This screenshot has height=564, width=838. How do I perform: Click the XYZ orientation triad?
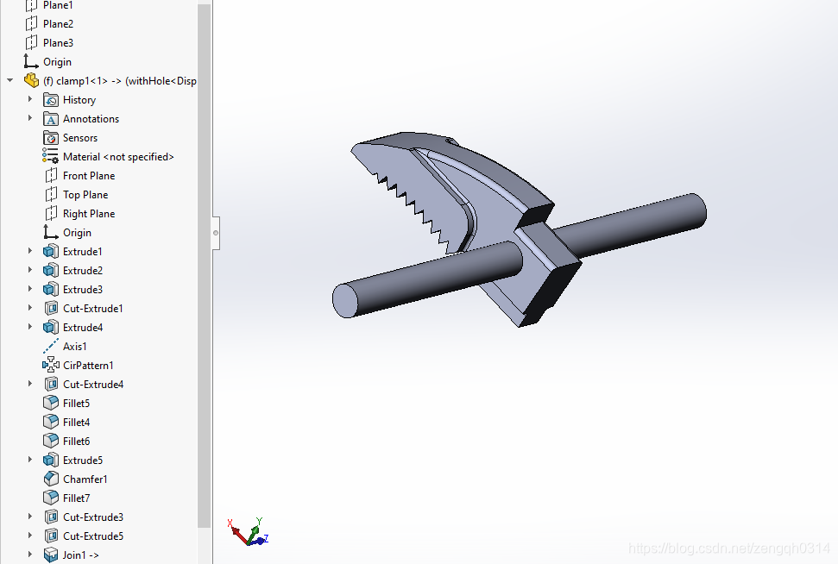(249, 531)
